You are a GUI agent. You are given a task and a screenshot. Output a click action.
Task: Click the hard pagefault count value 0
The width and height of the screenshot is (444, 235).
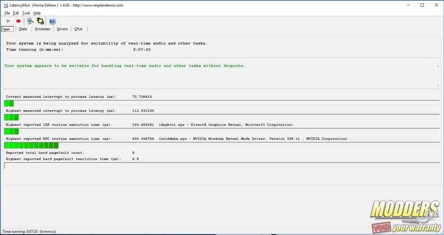pyautogui.click(x=134, y=153)
